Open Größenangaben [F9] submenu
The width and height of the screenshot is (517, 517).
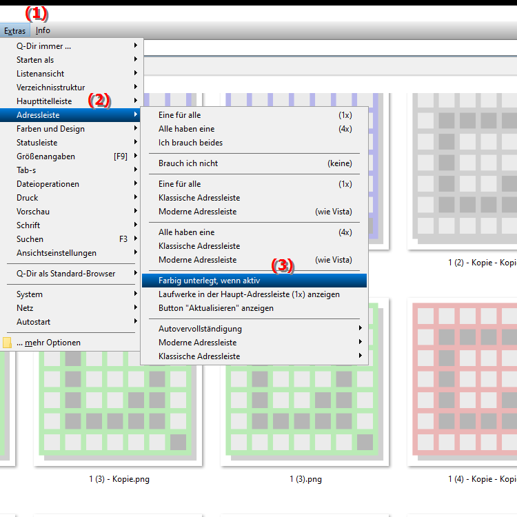tap(71, 156)
